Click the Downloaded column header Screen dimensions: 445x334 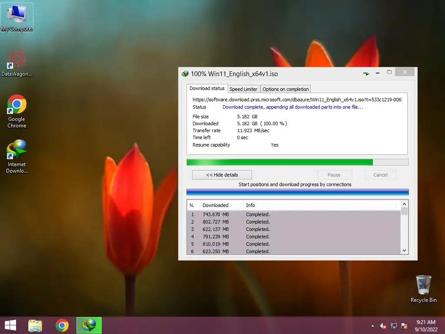click(x=221, y=205)
